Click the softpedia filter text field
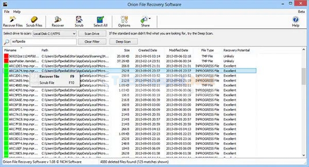Image resolution: width=309 pixels, height=167 pixels. pos(44,42)
